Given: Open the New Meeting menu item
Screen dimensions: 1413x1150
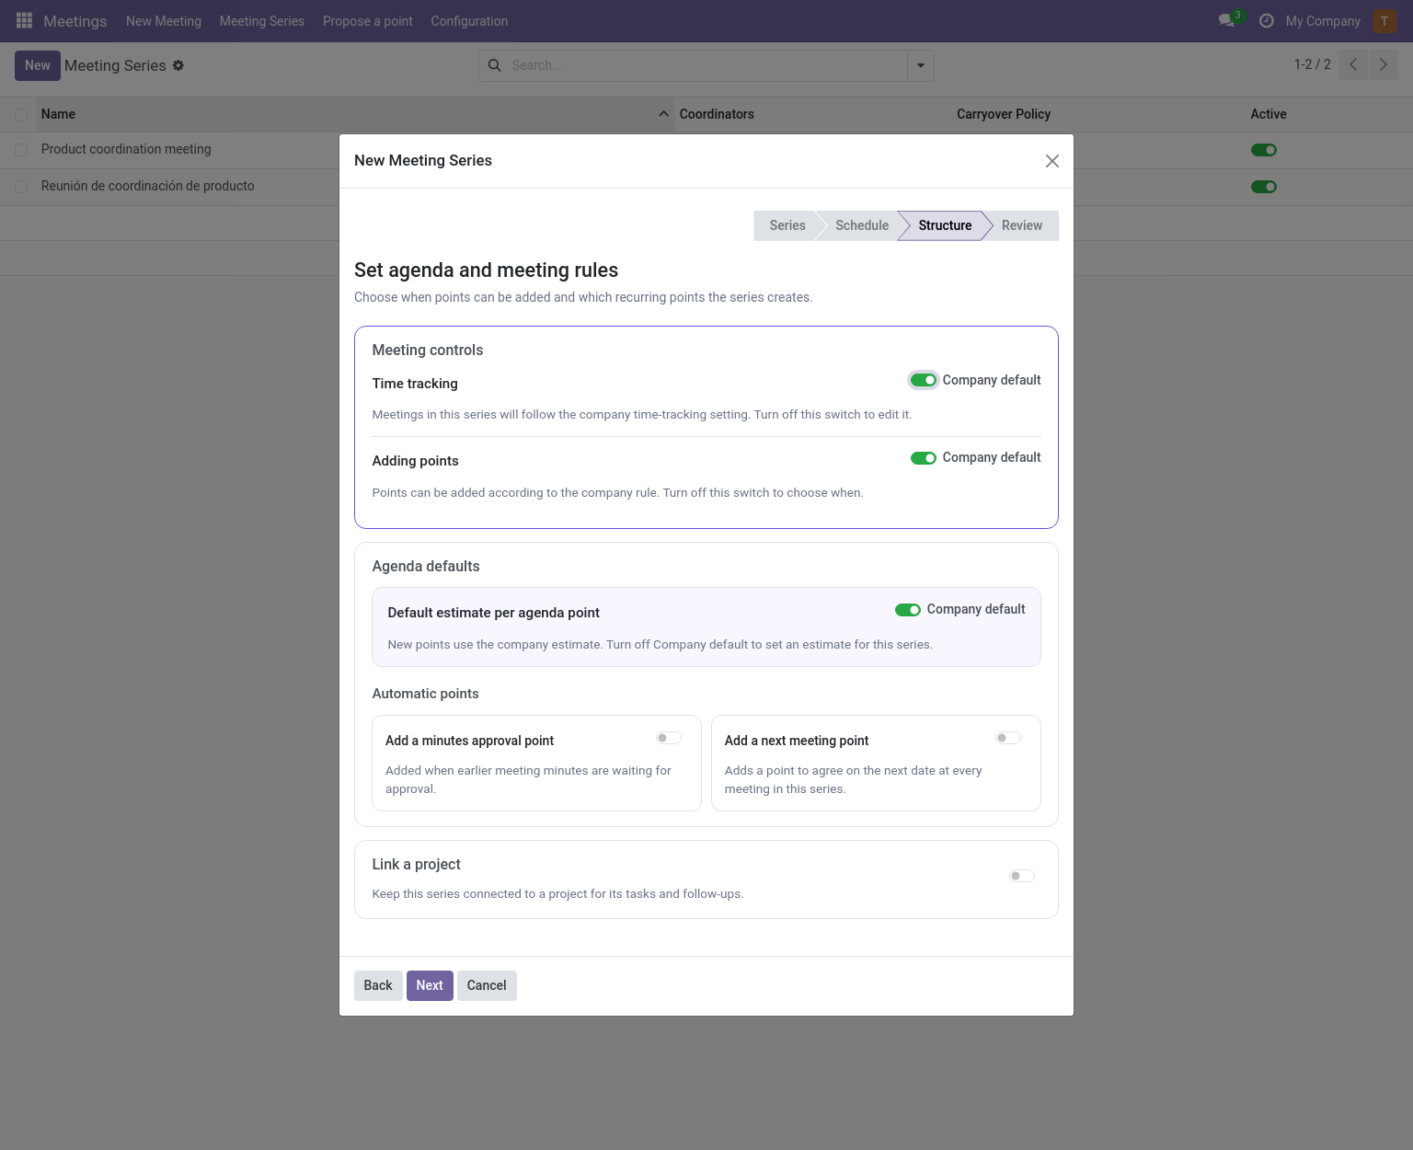Looking at the screenshot, I should pyautogui.click(x=164, y=21).
